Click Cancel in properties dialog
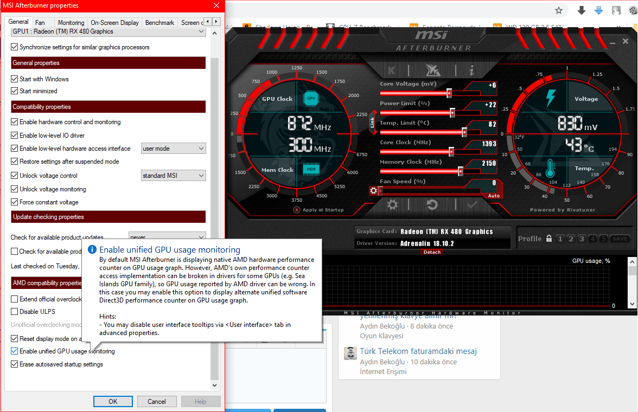This screenshot has height=412, width=638. click(157, 401)
